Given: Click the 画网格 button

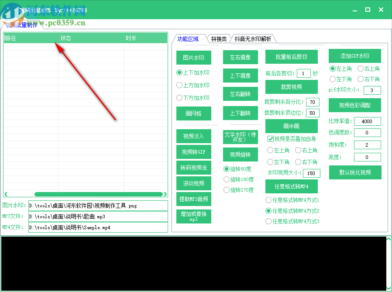Looking at the screenshot, I should click(193, 113).
